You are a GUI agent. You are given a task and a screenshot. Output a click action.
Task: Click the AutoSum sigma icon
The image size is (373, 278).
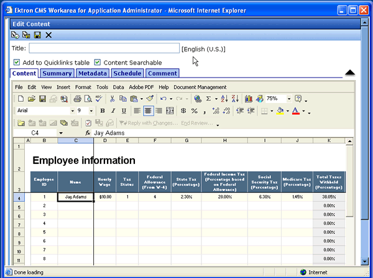click(x=208, y=99)
